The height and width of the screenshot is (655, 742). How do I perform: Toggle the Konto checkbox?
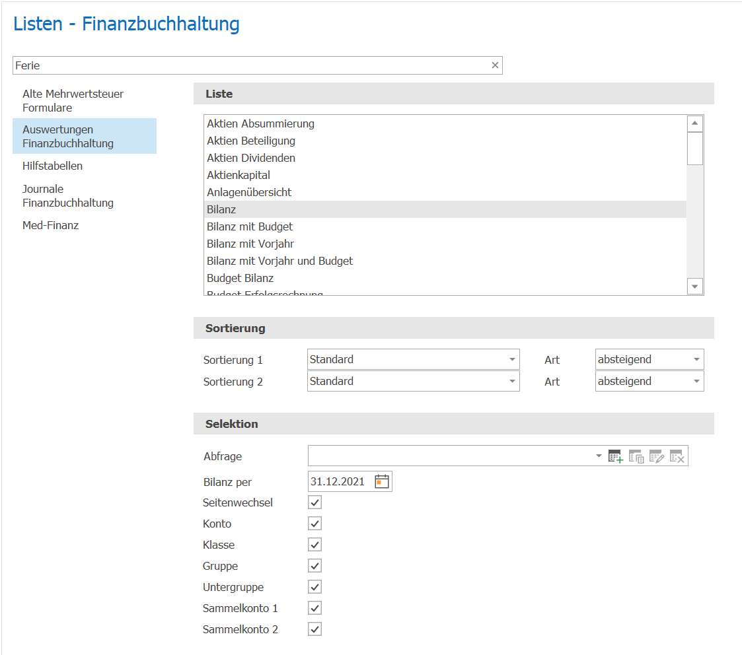(315, 524)
